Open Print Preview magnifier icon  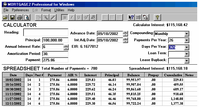(27, 17)
